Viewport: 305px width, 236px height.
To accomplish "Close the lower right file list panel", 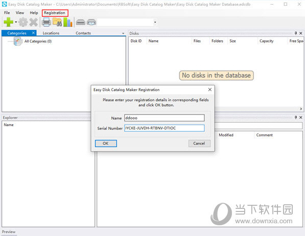I will pyautogui.click(x=301, y=117).
